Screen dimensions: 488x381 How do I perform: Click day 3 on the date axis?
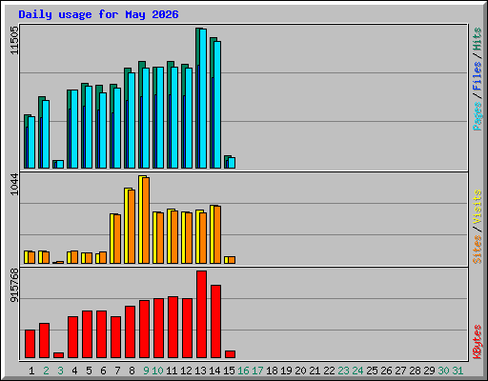coord(60,371)
